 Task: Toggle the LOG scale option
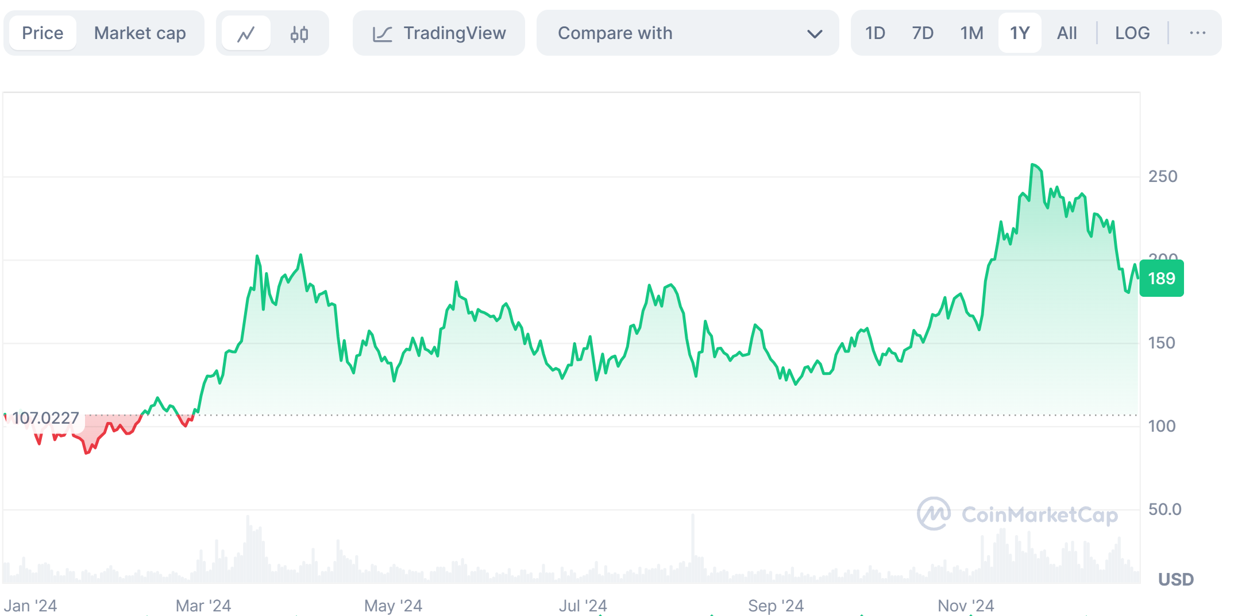(x=1132, y=33)
